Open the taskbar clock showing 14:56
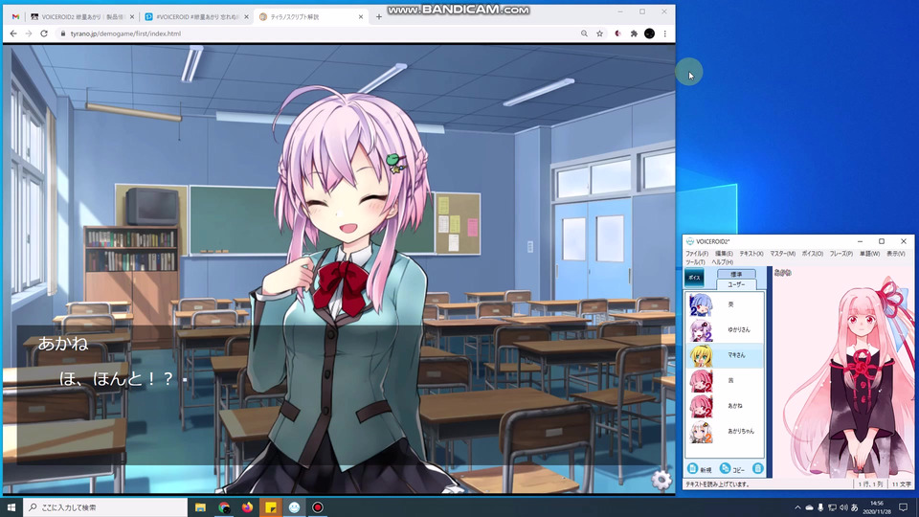919x517 pixels. coord(877,507)
